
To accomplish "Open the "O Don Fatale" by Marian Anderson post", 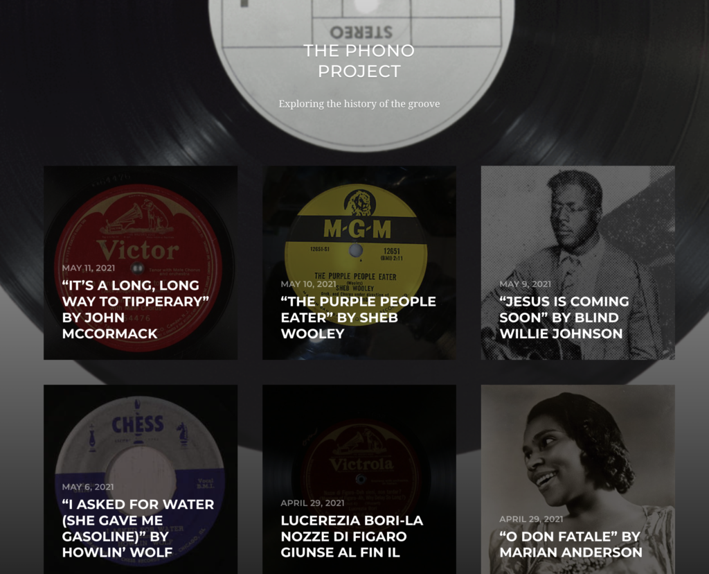I will coord(571,545).
